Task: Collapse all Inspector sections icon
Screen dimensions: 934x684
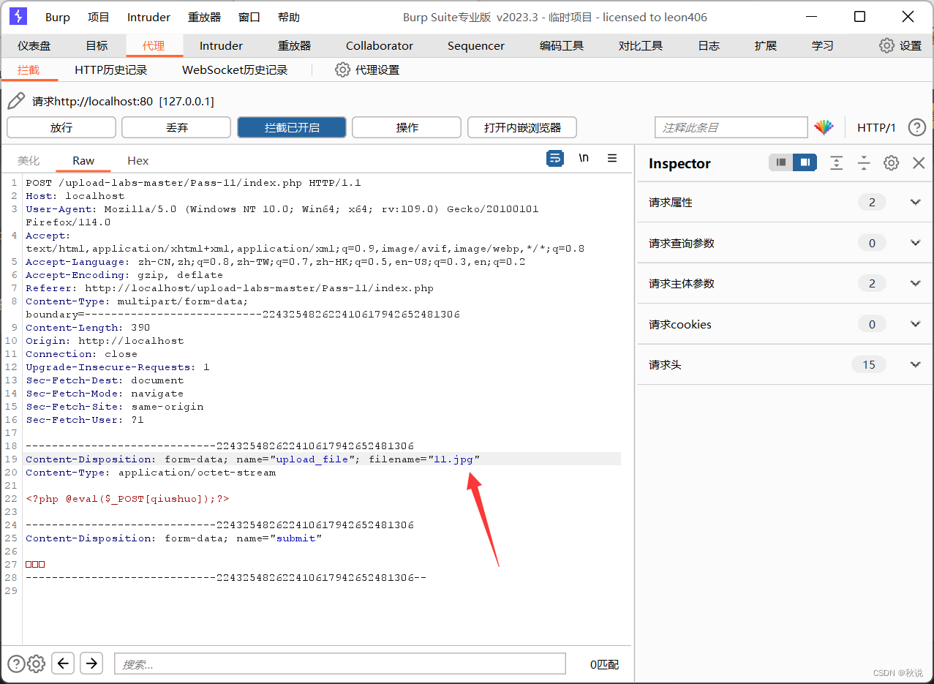Action: (x=864, y=162)
